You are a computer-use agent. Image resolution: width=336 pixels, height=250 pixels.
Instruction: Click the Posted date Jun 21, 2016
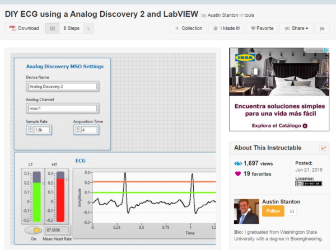(x=309, y=170)
